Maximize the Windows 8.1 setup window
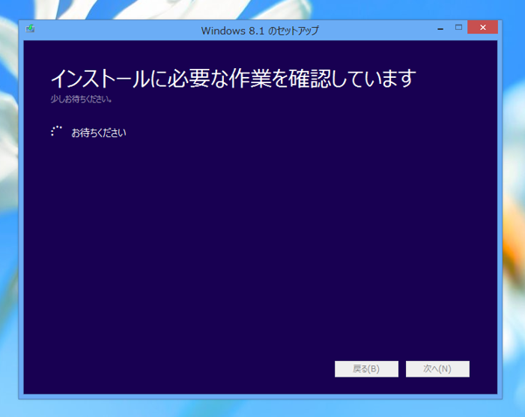Screen dimensions: 525x417 click(458, 27)
